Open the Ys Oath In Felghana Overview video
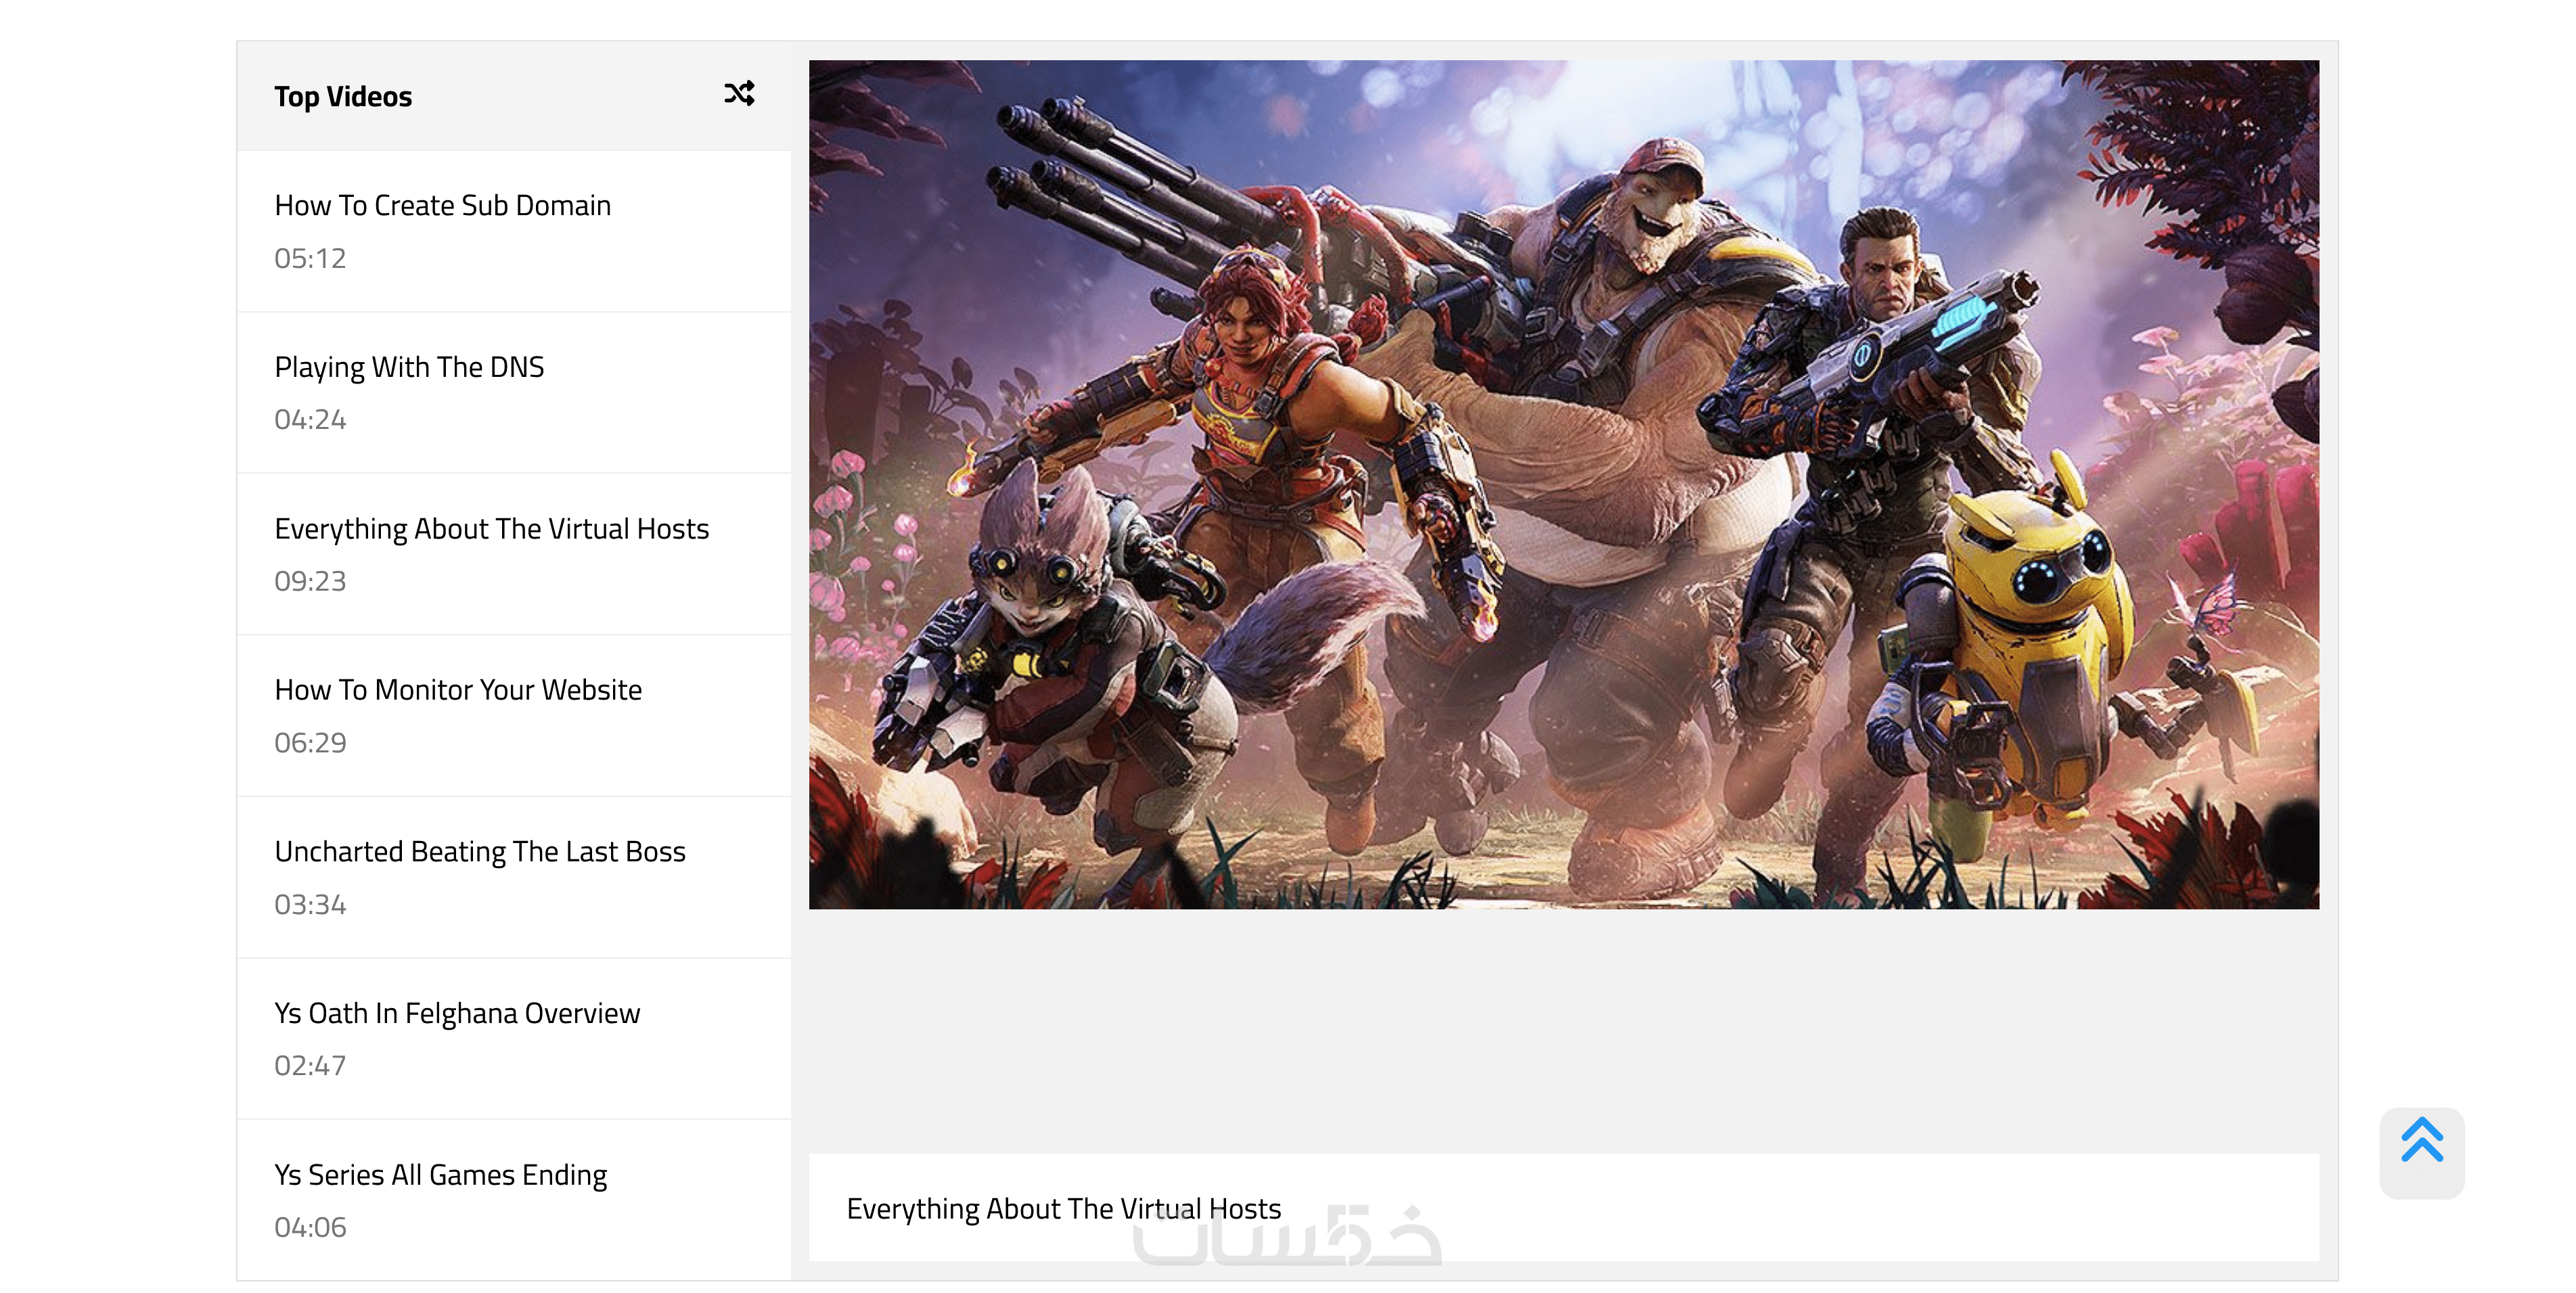This screenshot has width=2576, height=1293. pos(457,1013)
